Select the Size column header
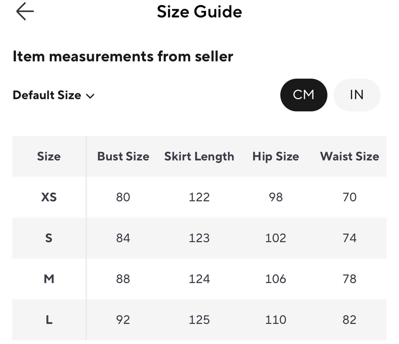The width and height of the screenshot is (399, 344). 49,156
